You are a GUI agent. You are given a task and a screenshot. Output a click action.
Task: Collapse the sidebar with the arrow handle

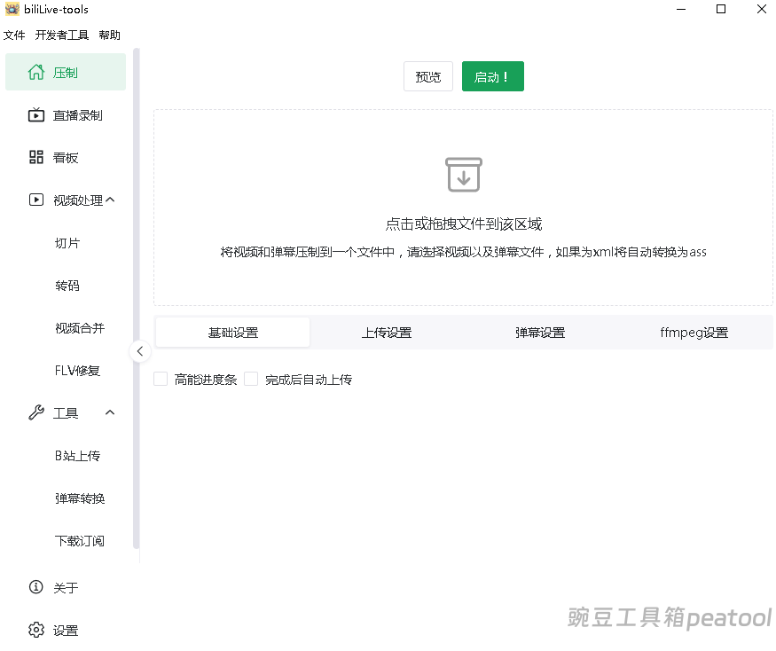[x=140, y=351]
